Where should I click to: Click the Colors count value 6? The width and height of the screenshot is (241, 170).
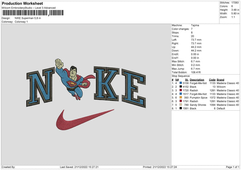coord(232,6)
